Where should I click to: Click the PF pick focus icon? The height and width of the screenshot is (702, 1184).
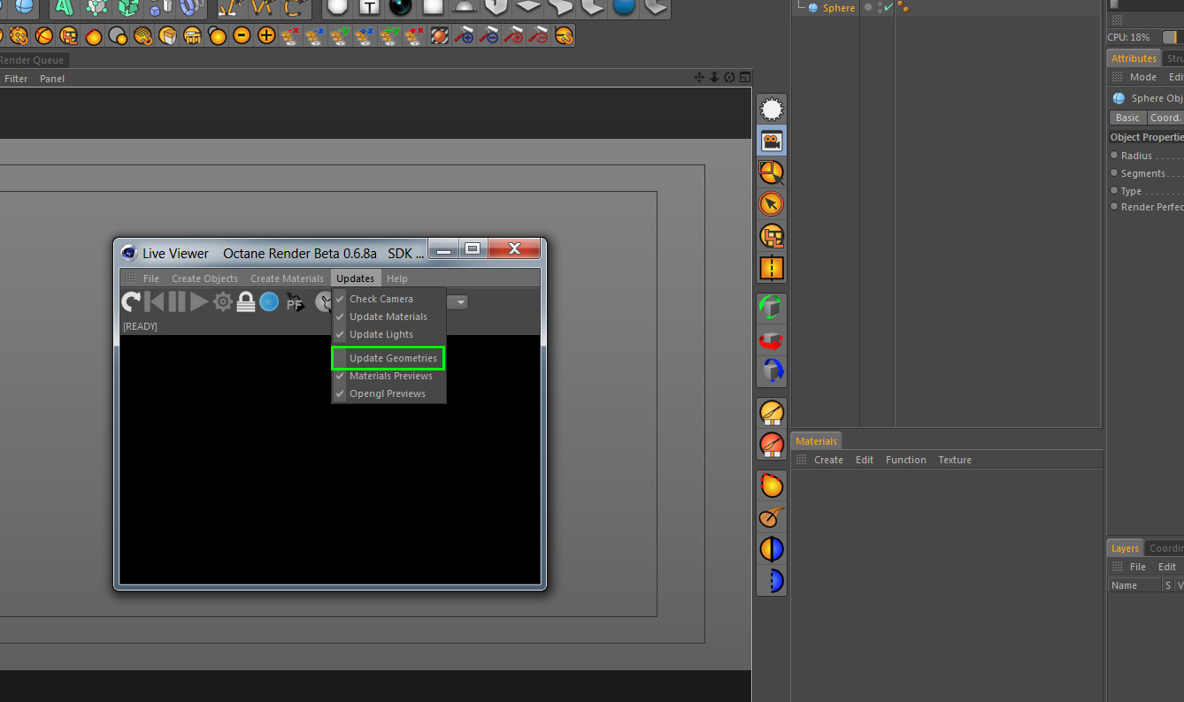tap(295, 302)
